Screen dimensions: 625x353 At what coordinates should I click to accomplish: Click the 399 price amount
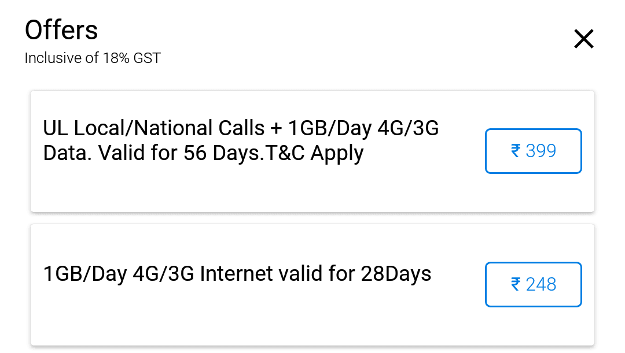[541, 151]
